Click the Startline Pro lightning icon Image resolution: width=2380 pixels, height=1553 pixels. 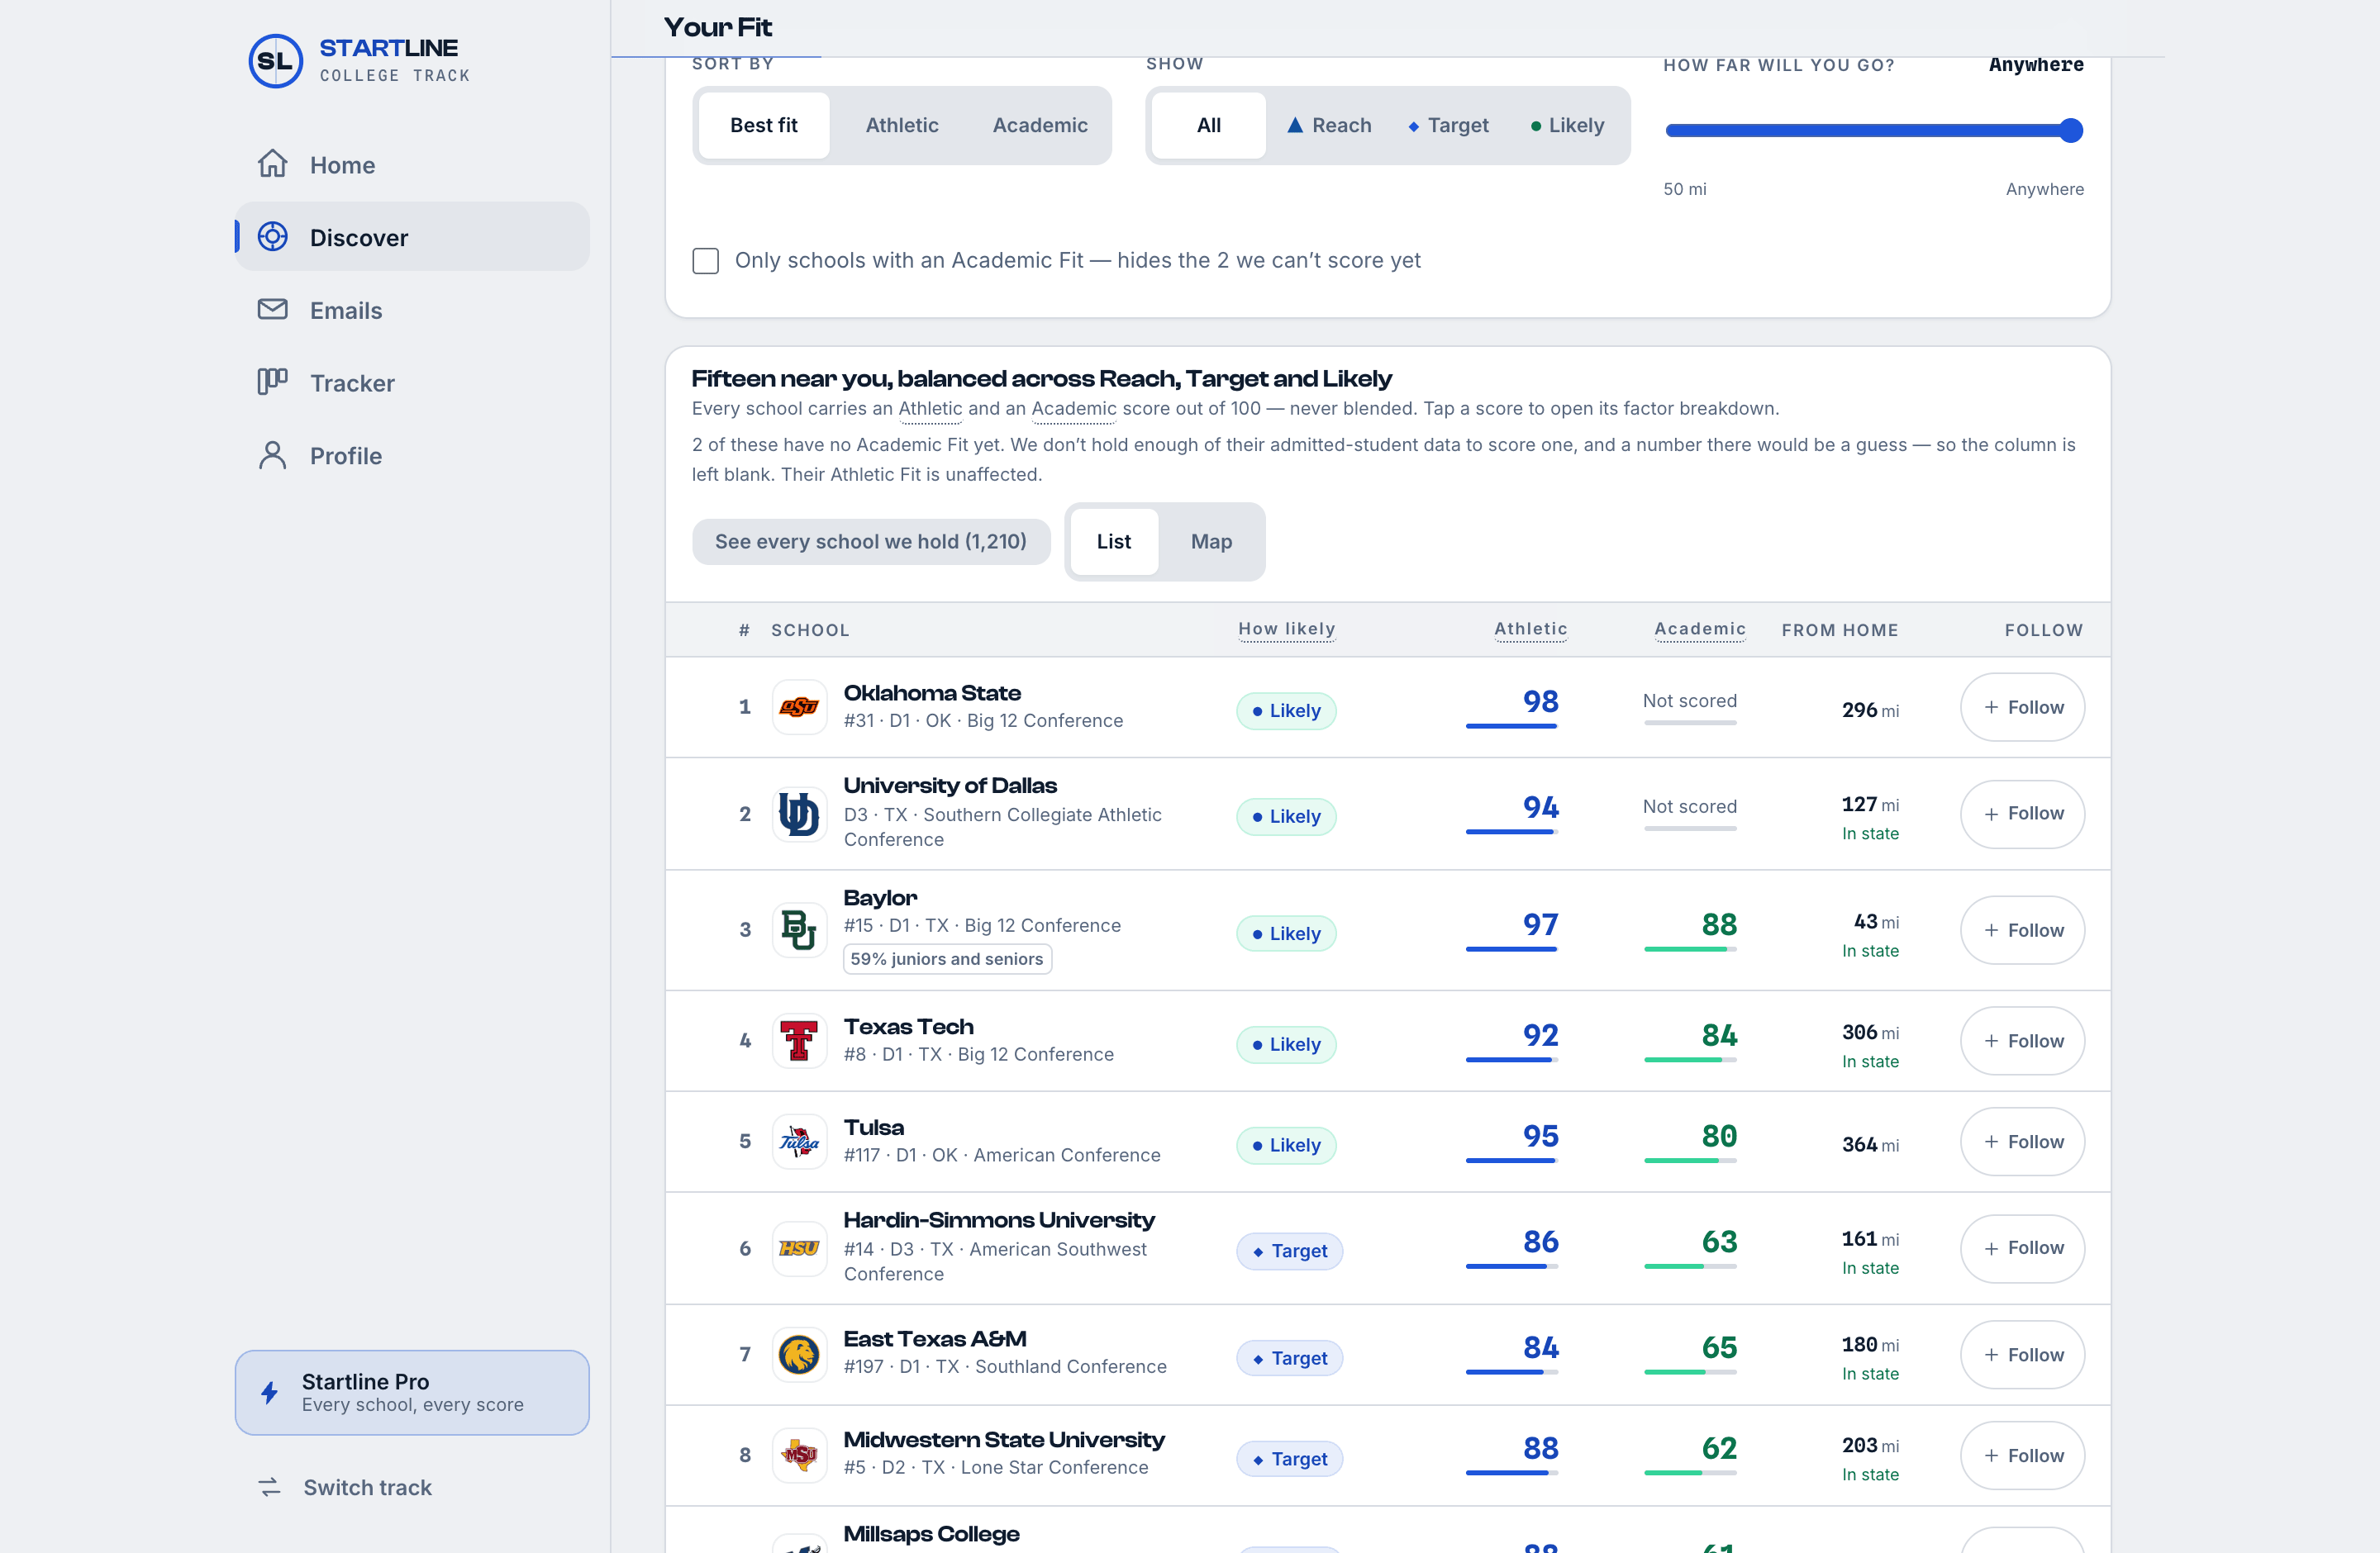269,1392
